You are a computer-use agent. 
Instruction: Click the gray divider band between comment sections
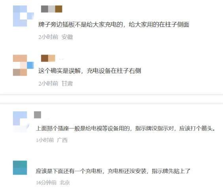111,99
